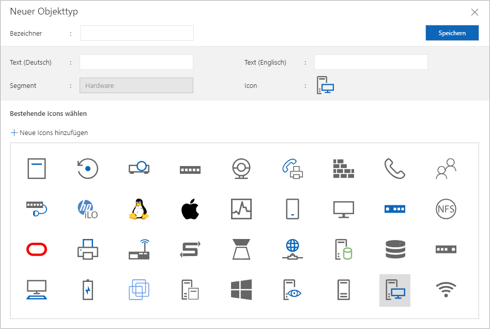490x329 pixels.
Task: Open Neue Icons hinzufügen
Action: 49,132
